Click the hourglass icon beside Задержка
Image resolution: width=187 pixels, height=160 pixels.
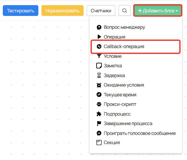click(99, 75)
